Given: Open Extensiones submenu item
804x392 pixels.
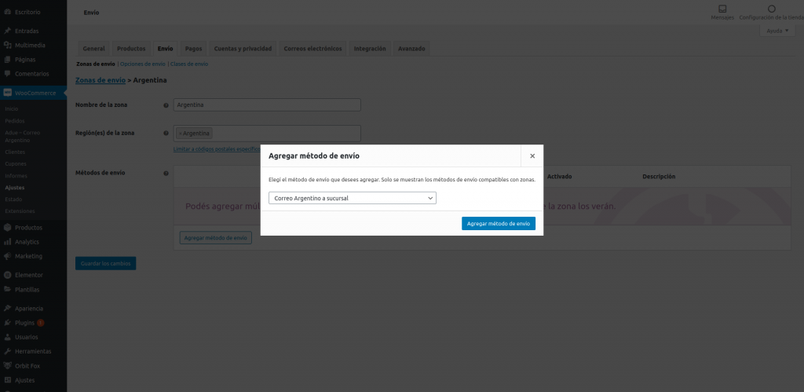Looking at the screenshot, I should pos(20,211).
